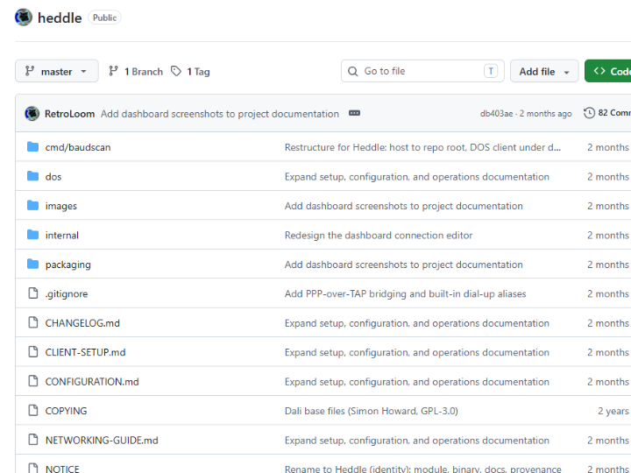Click the cmd/baudscan folder icon
Image resolution: width=631 pixels, height=473 pixels.
33,147
